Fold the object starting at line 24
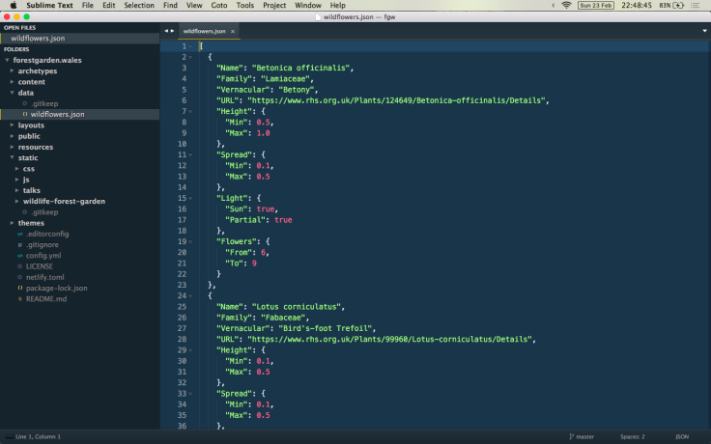711x444 pixels. pyautogui.click(x=190, y=296)
